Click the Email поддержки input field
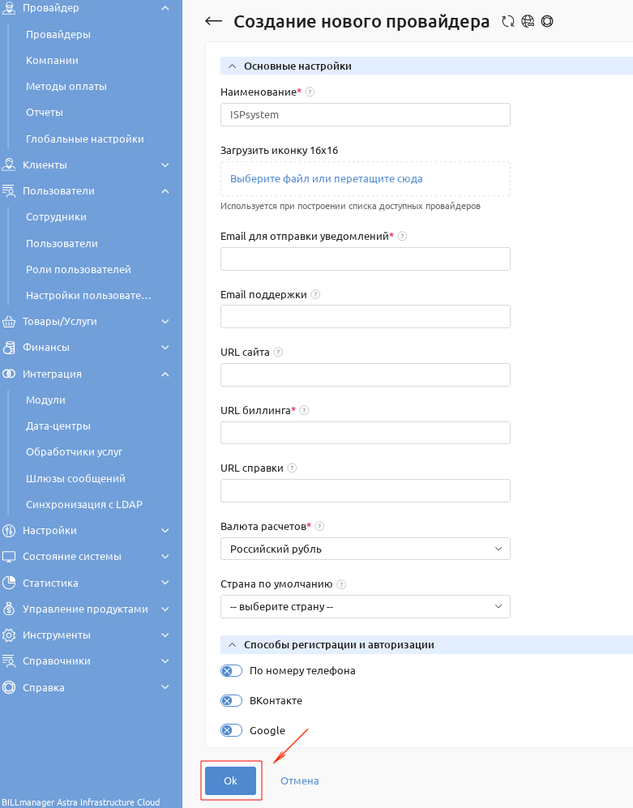Viewport: 633px width, 808px height. (x=366, y=316)
